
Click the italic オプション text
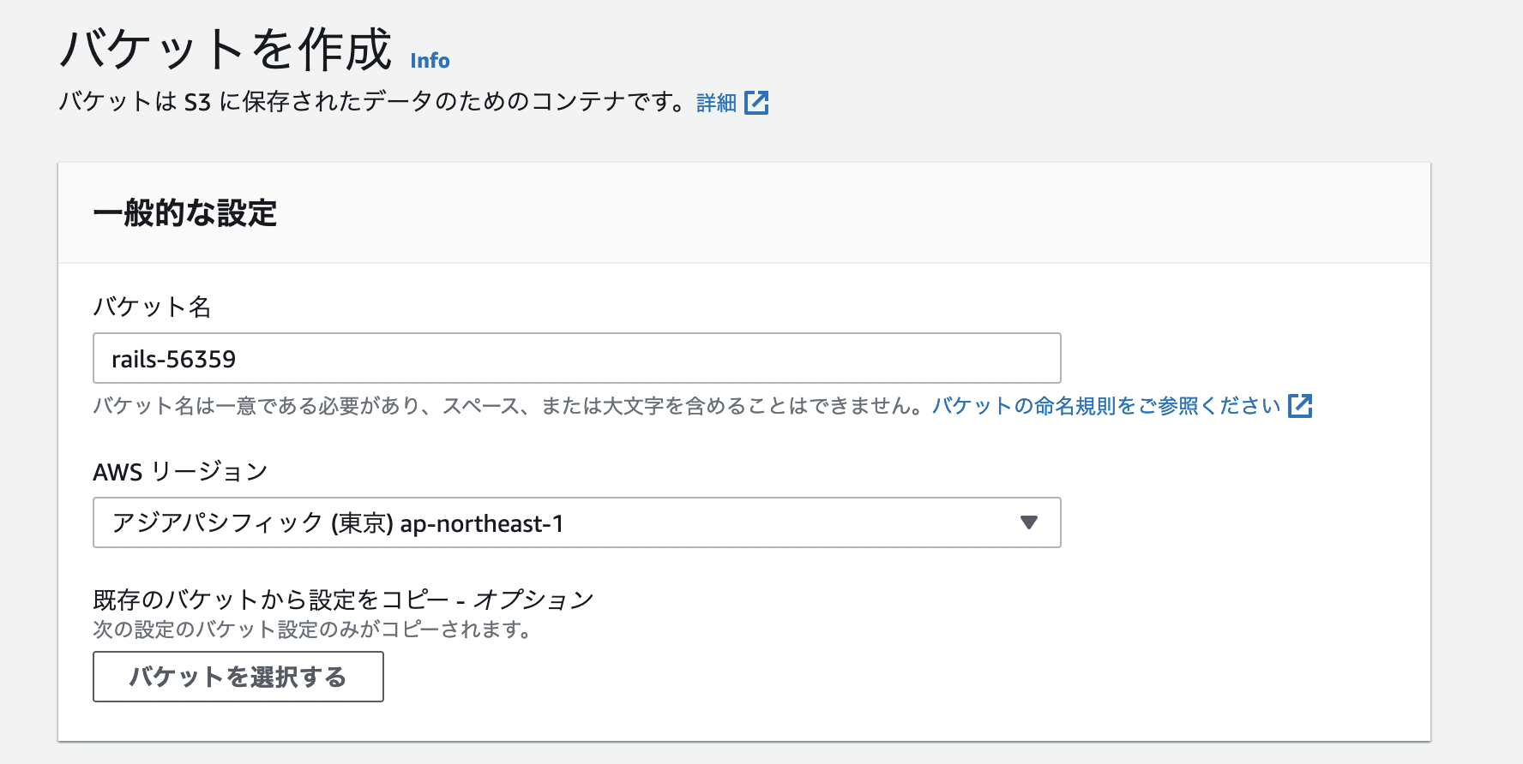(533, 600)
